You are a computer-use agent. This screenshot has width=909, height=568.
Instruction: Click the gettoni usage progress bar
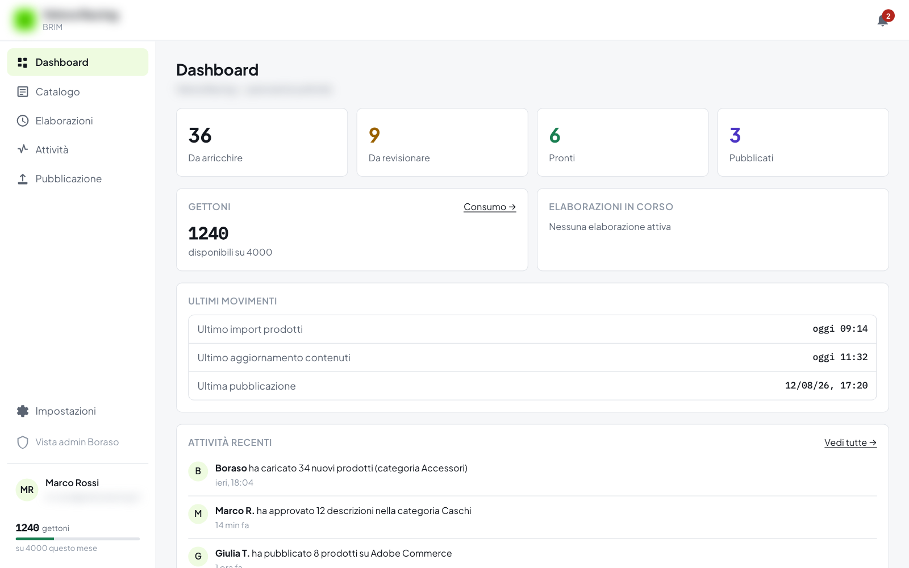coord(78,538)
